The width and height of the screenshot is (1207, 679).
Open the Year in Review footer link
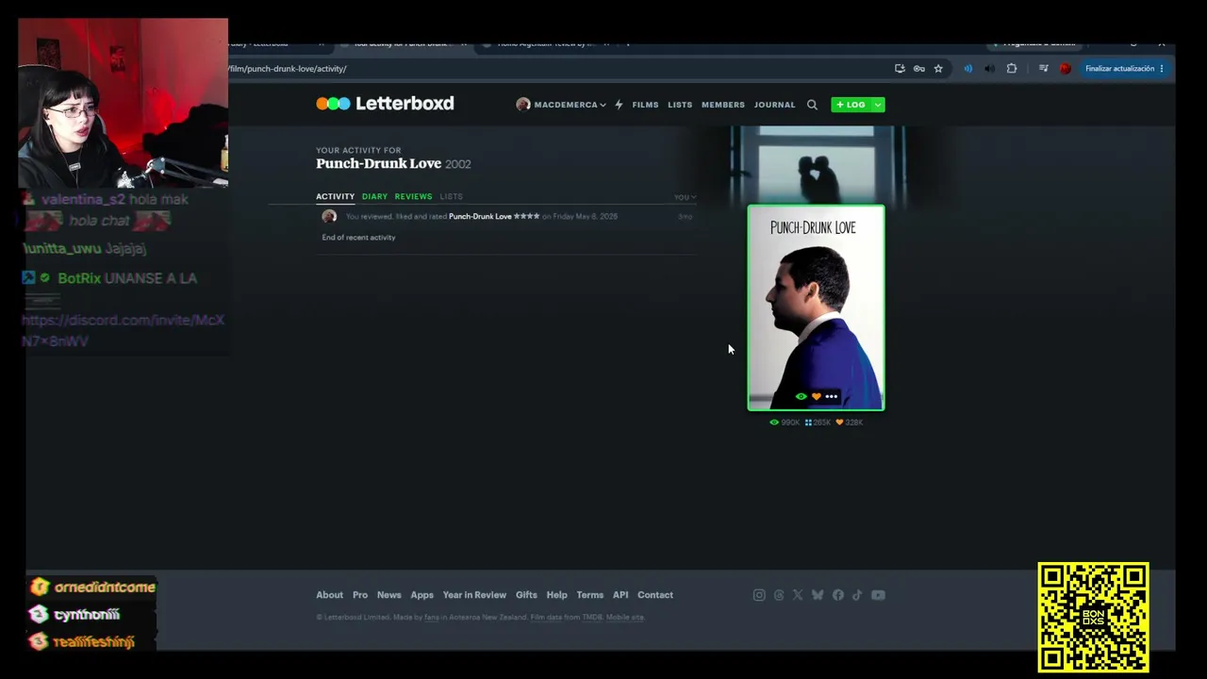point(474,595)
